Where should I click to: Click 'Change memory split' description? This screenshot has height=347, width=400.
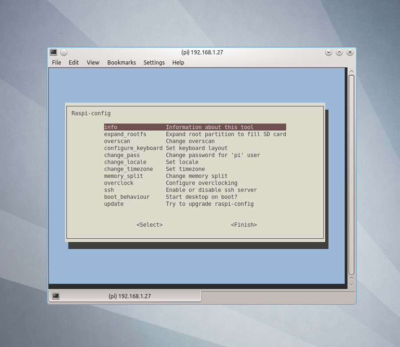[196, 176]
